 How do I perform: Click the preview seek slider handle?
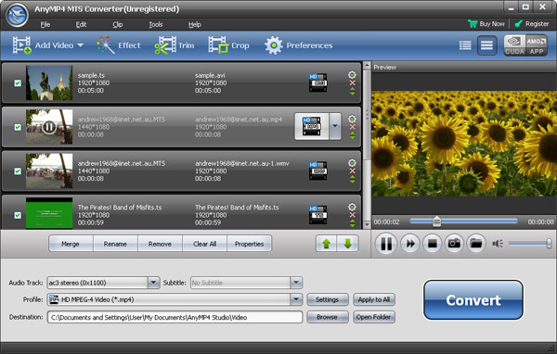(x=436, y=221)
